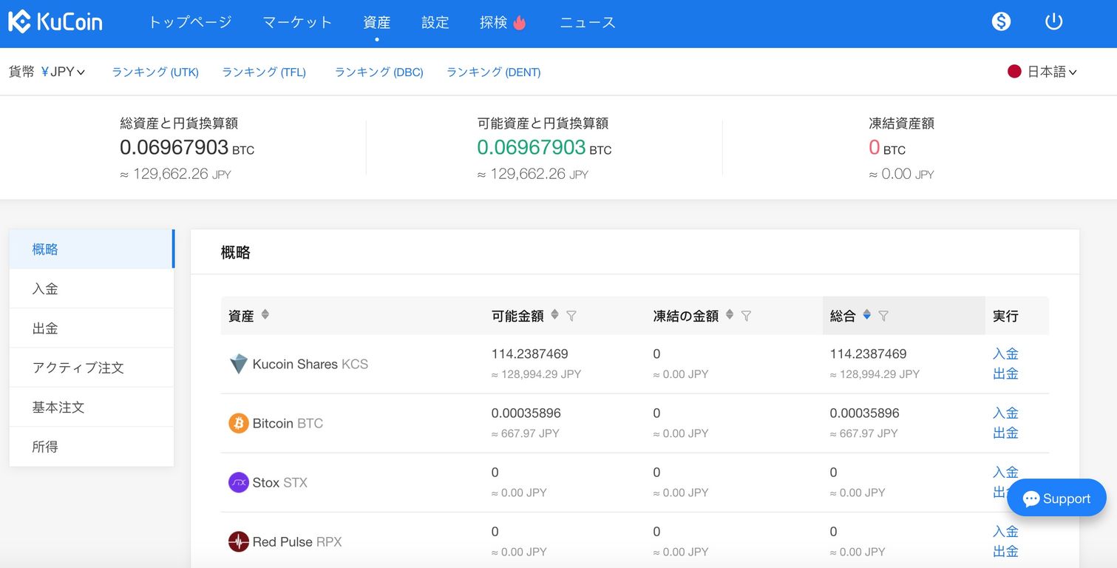Open the Support chat button
This screenshot has width=1117, height=568.
(x=1056, y=498)
